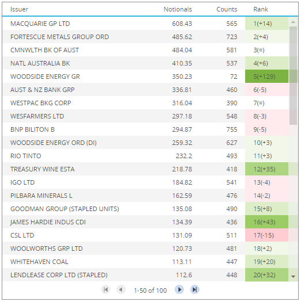
Task: Select the WHITEHAVEN COAL row
Action: tap(146, 262)
